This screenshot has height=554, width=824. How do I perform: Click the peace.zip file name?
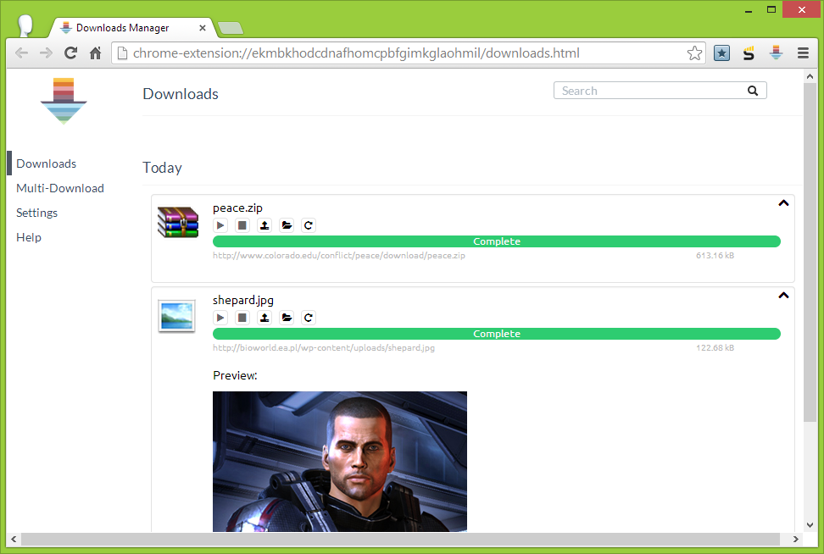[x=237, y=208]
